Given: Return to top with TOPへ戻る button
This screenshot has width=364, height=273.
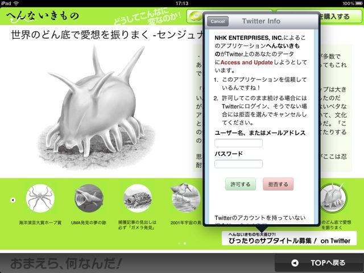Looking at the screenshot, I should 318,263.
